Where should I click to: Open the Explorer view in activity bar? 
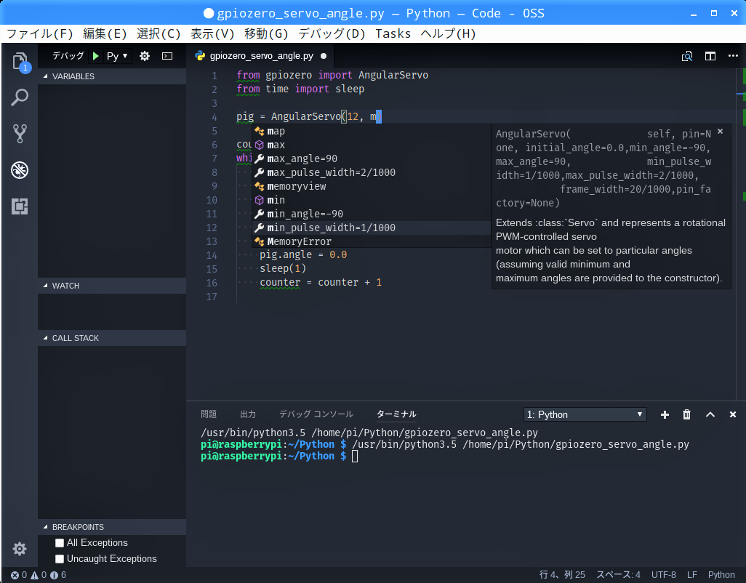pyautogui.click(x=20, y=62)
